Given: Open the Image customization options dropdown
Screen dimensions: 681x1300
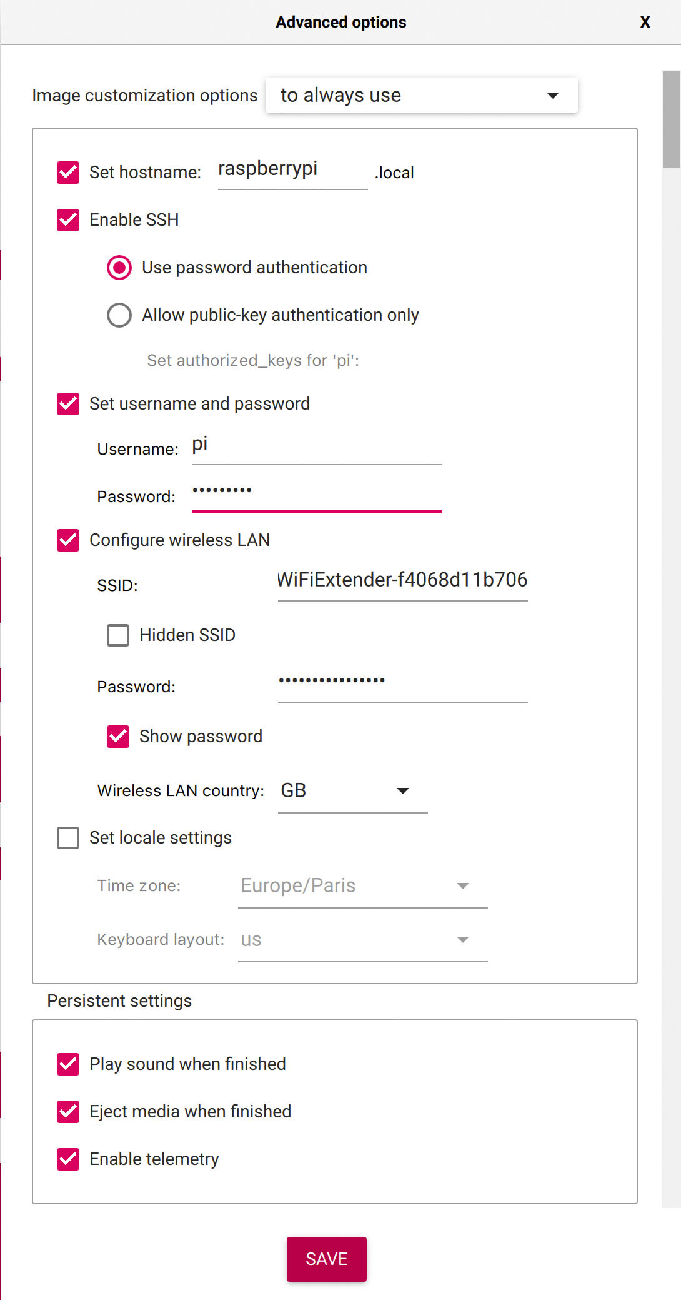Looking at the screenshot, I should pos(421,95).
